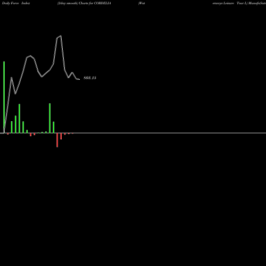Screen dimensions: 266x266
Task: Click '(2day smooth) Charts for CORDELIA' heading
Action: [84, 3]
